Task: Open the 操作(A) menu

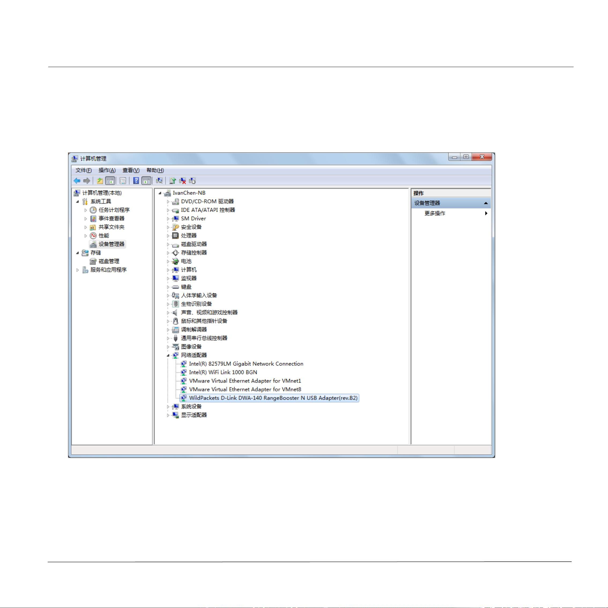Action: pyautogui.click(x=107, y=170)
